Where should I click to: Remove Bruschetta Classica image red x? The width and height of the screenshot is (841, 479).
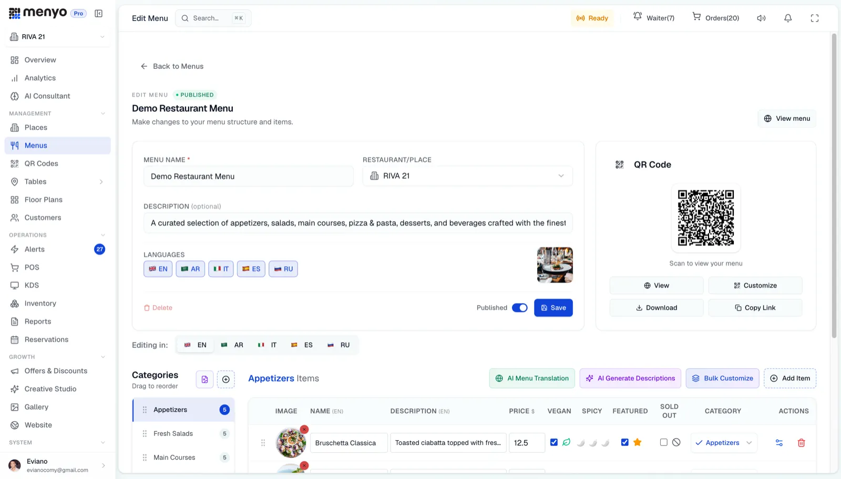tap(304, 430)
